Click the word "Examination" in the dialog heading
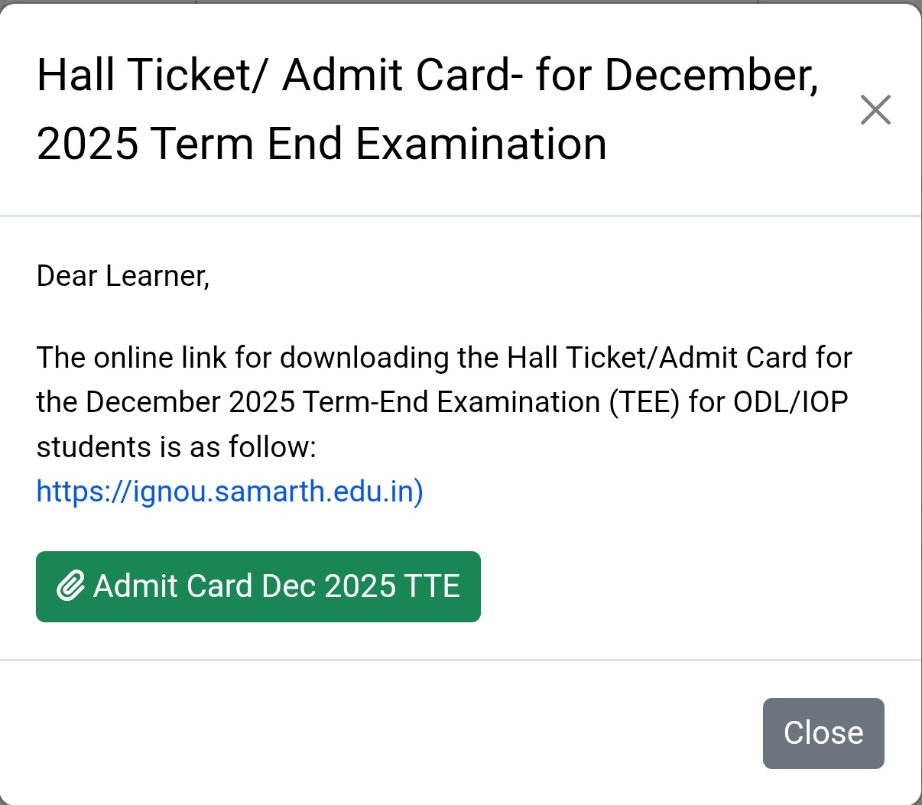The width and height of the screenshot is (922, 805). point(481,144)
